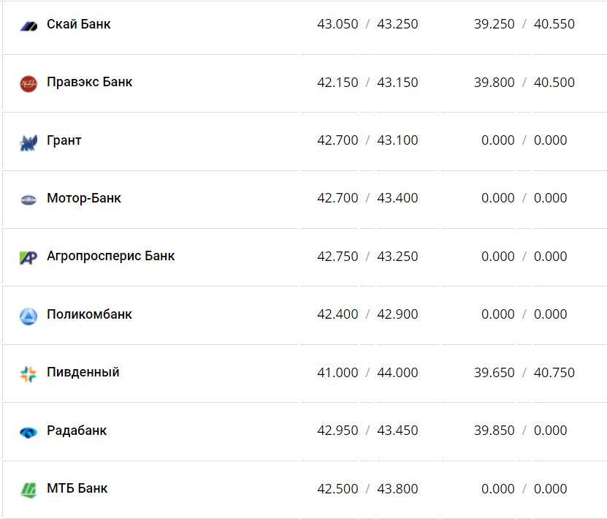
Task: Click the 44.000 rate in Пивденный row
Action: (397, 373)
